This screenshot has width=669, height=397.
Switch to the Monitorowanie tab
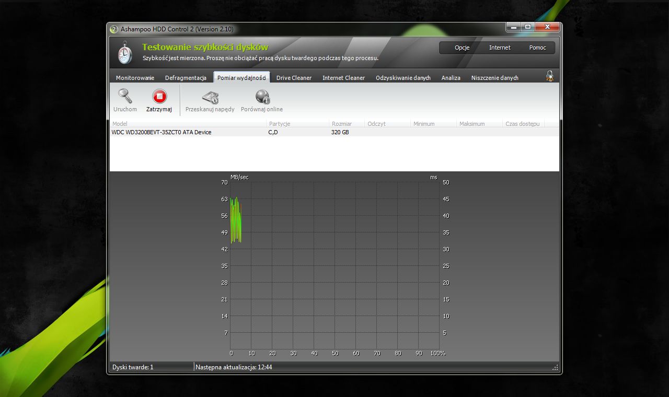click(135, 78)
